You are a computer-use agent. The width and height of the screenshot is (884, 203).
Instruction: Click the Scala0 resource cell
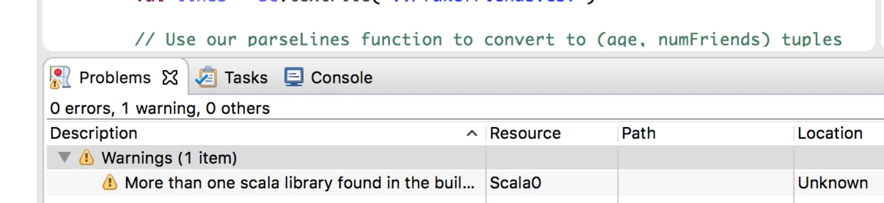tap(515, 183)
